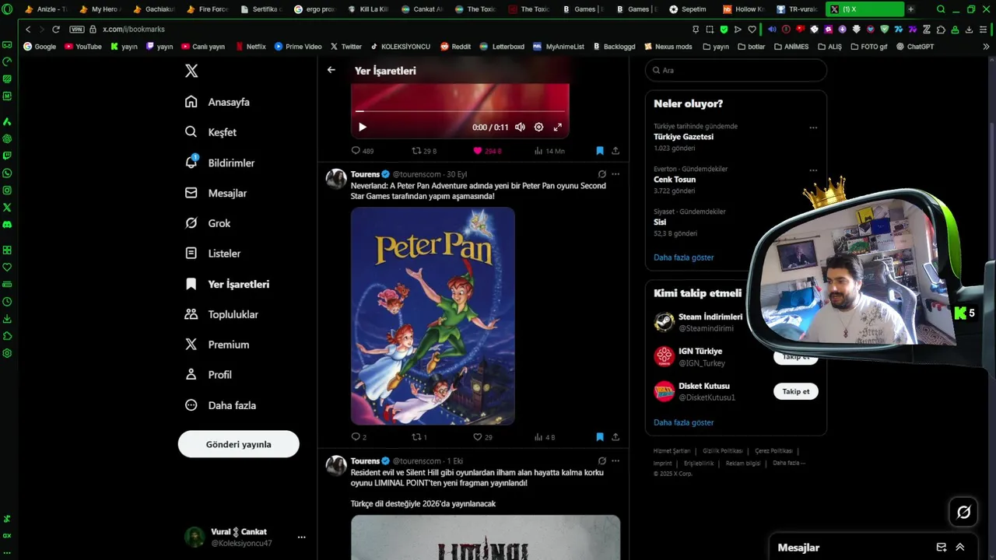
Task: Follow Disket Kutusu with Takip et
Action: [x=795, y=391]
